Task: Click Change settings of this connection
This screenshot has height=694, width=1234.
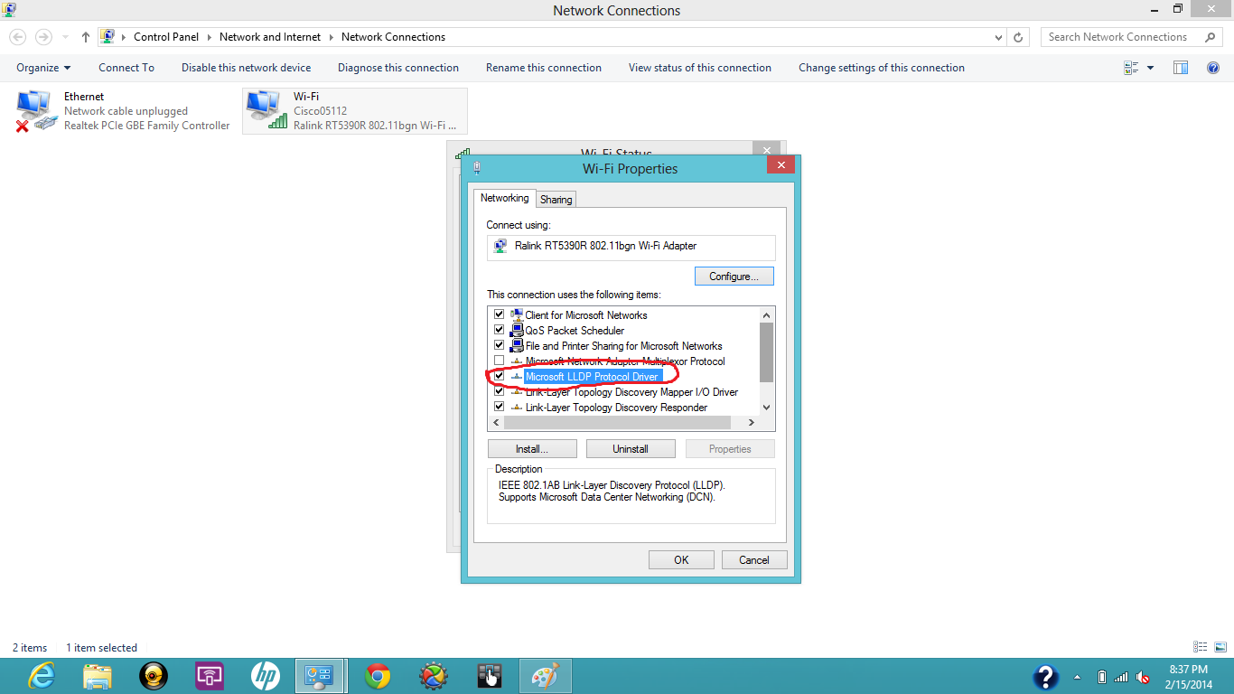Action: (882, 68)
